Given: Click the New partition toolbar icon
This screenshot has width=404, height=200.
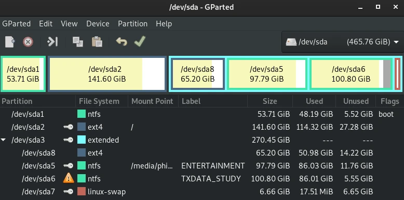Looking at the screenshot, I should [10, 41].
